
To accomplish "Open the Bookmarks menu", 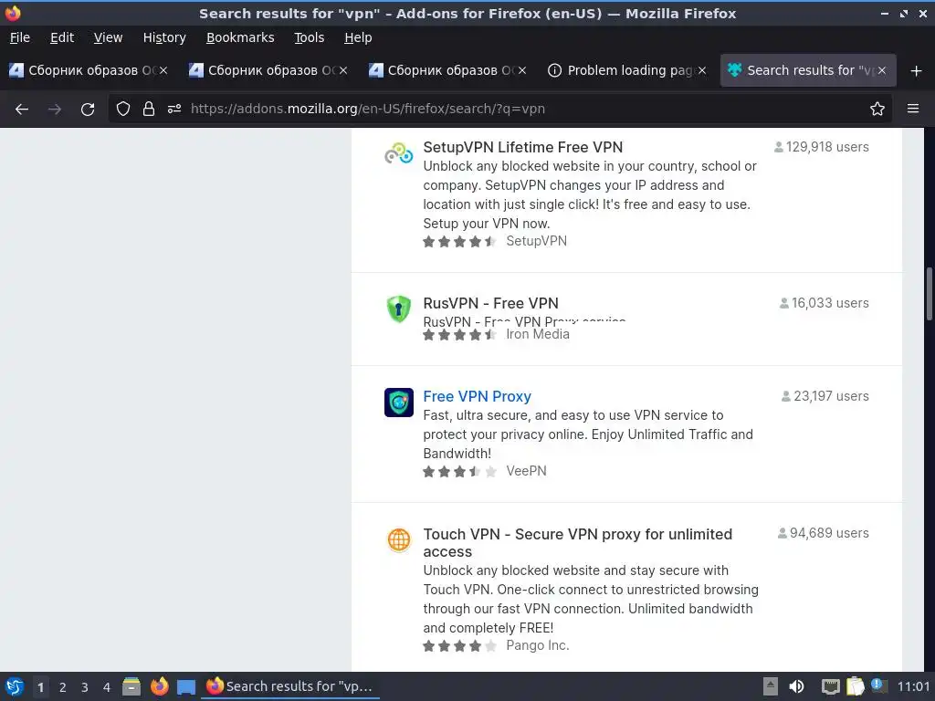I will 240,37.
